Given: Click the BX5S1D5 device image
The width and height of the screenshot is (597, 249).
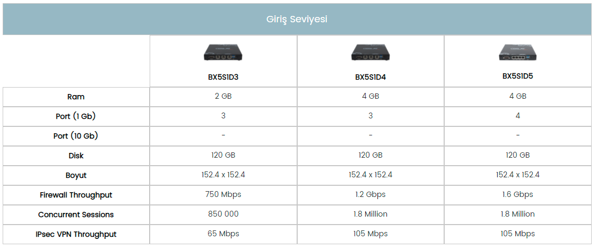Looking at the screenshot, I should (x=517, y=52).
